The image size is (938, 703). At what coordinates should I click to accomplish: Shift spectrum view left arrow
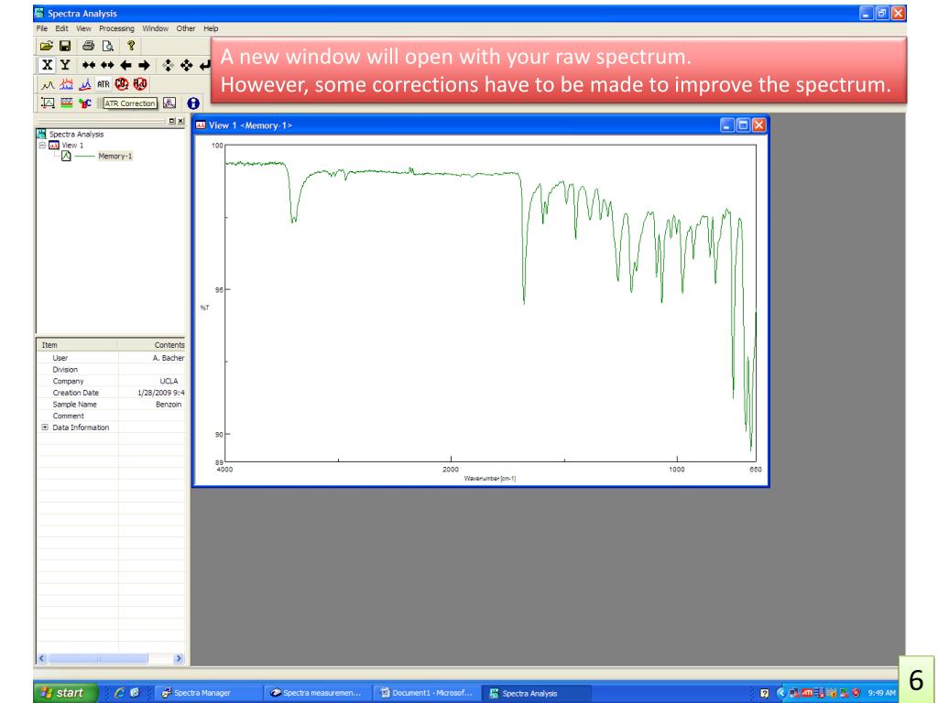[125, 65]
